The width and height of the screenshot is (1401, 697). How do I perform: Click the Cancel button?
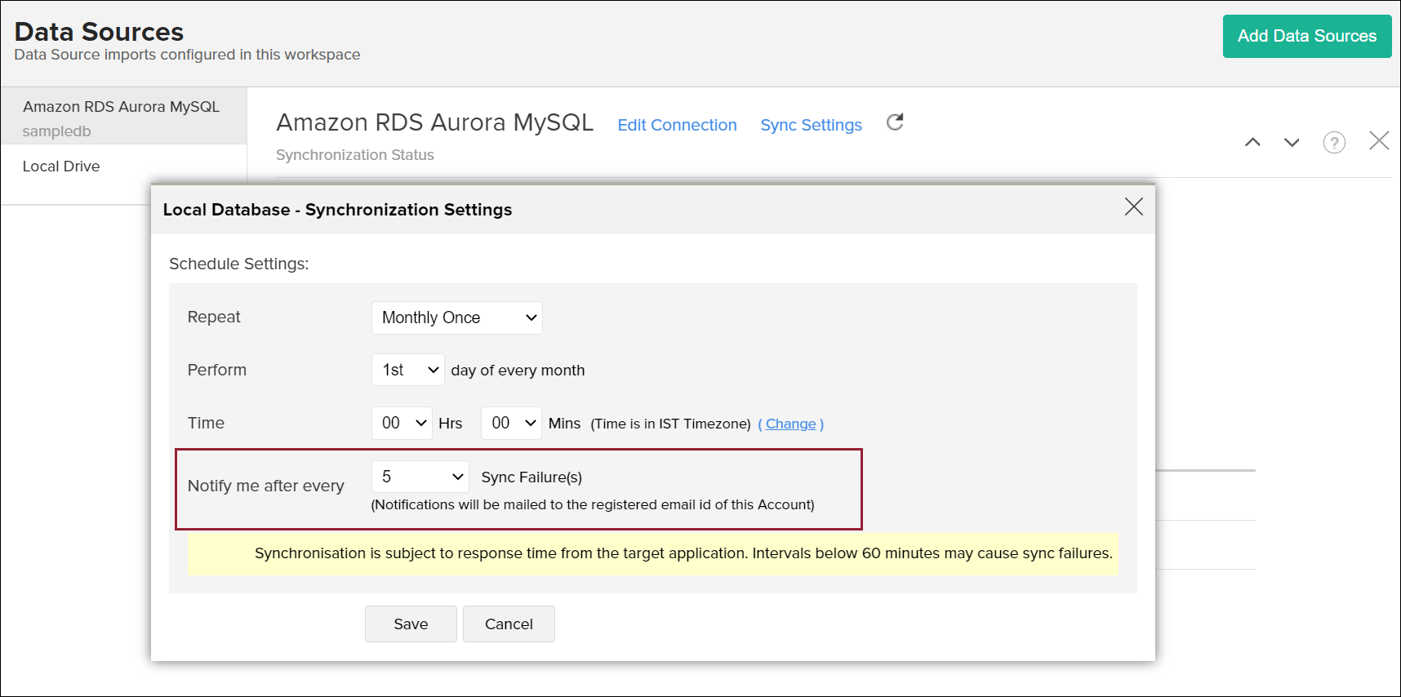pos(509,624)
